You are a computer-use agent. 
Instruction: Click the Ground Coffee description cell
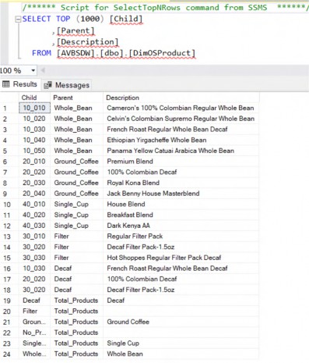point(181,322)
